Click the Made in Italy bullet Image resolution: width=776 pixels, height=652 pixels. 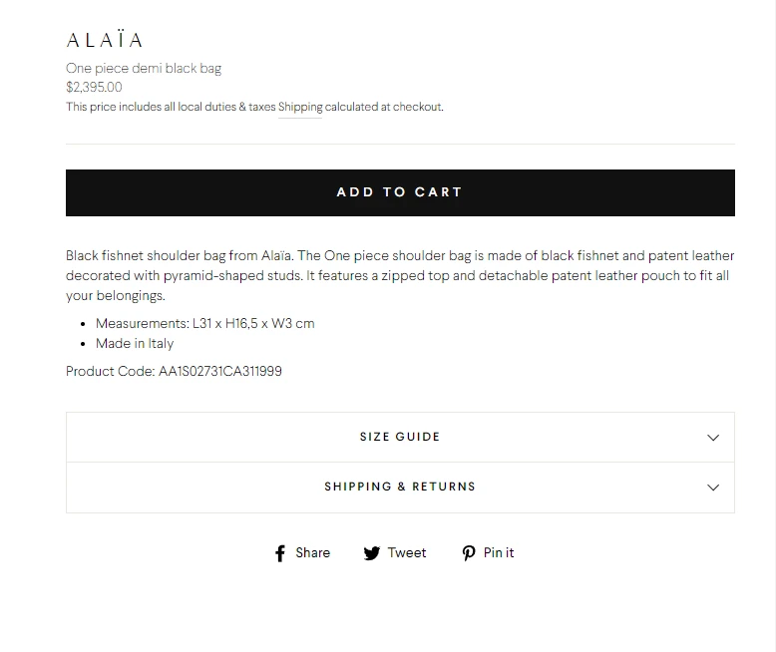[x=135, y=343]
